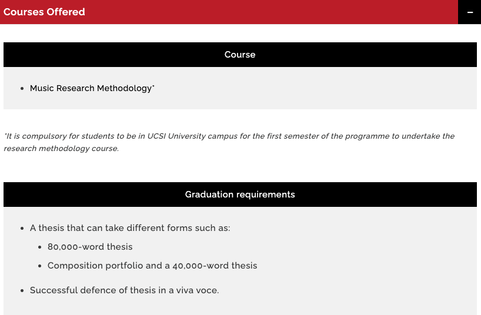481x315 pixels.
Task: Click the A thesis bullet point
Action: (x=22, y=228)
